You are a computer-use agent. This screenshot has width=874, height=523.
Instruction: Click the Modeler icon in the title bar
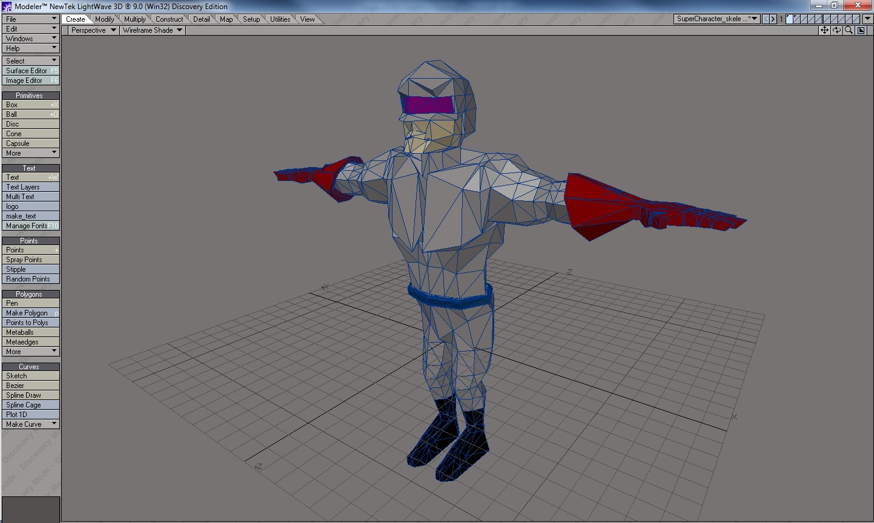tap(6, 6)
